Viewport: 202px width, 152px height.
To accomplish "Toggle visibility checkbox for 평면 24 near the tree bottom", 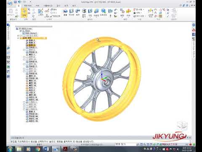I will pyautogui.click(x=24, y=107).
